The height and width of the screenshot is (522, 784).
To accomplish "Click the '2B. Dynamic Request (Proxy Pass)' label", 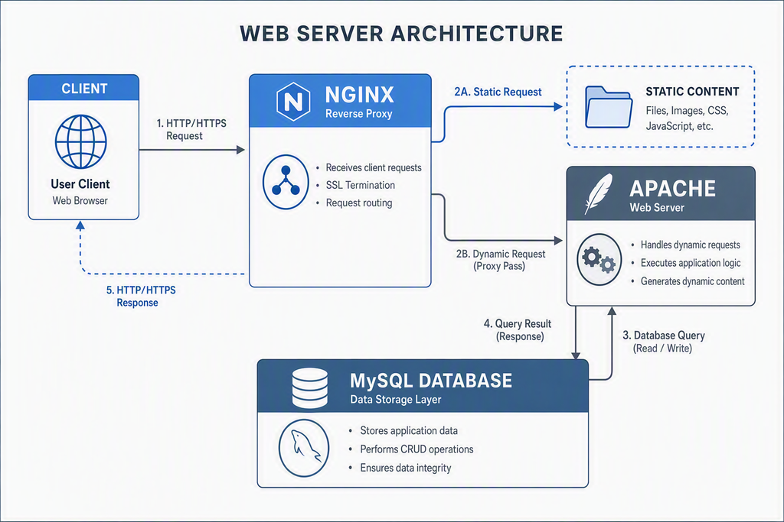I will [501, 260].
